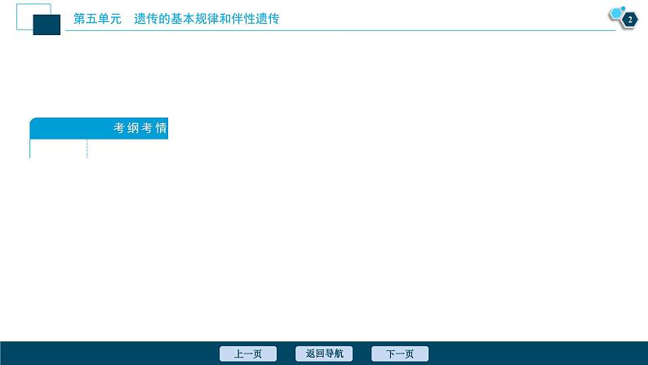Click the 上一页 previous page button

pyautogui.click(x=248, y=354)
